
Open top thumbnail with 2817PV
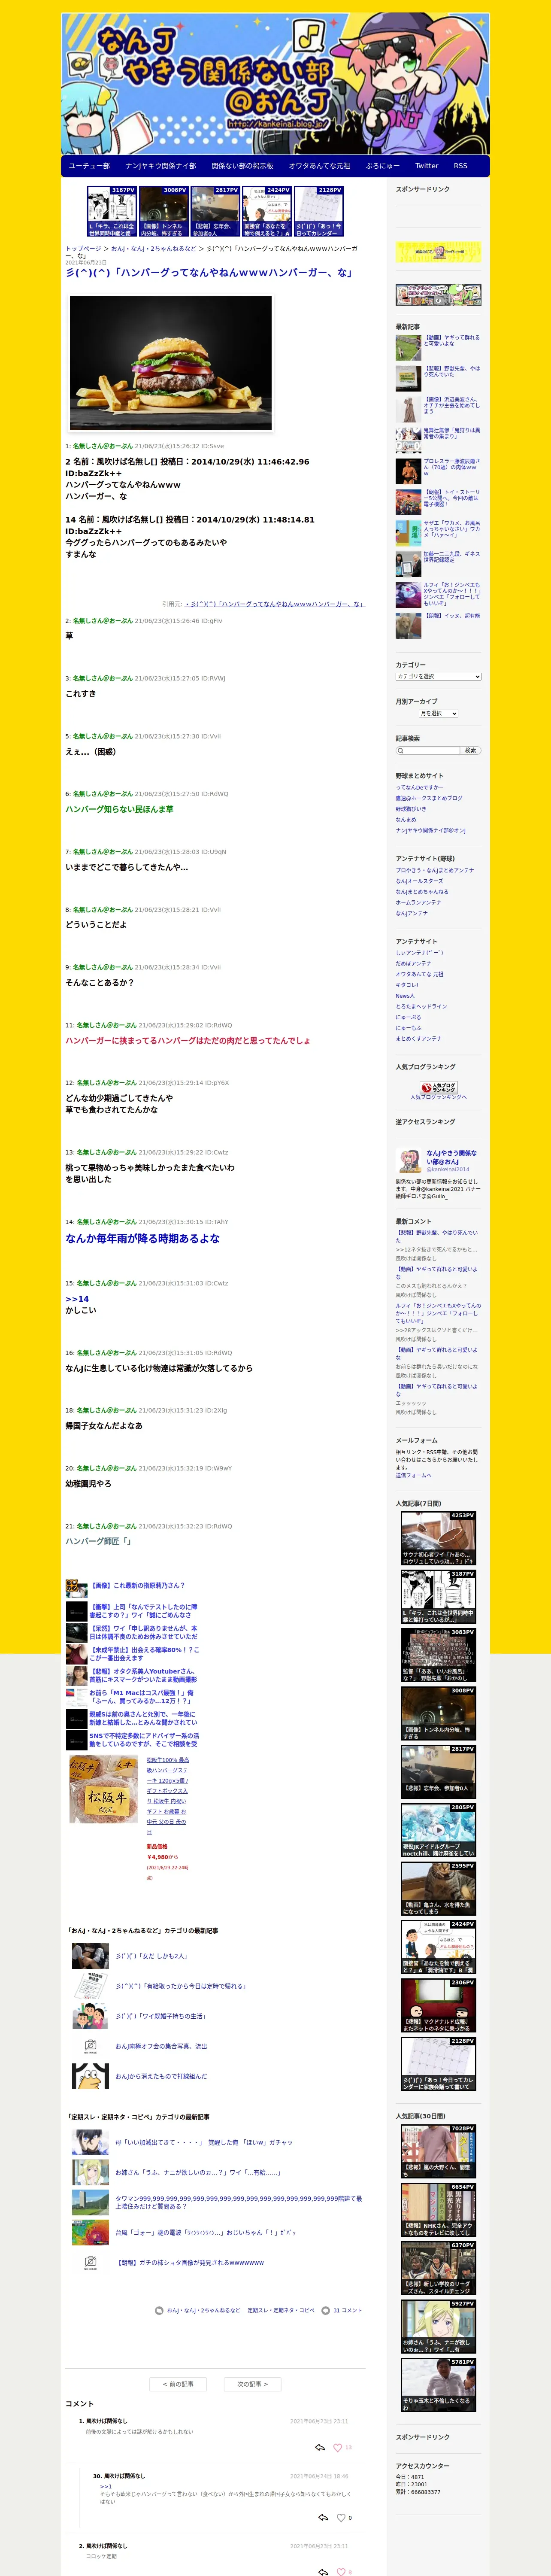click(215, 211)
